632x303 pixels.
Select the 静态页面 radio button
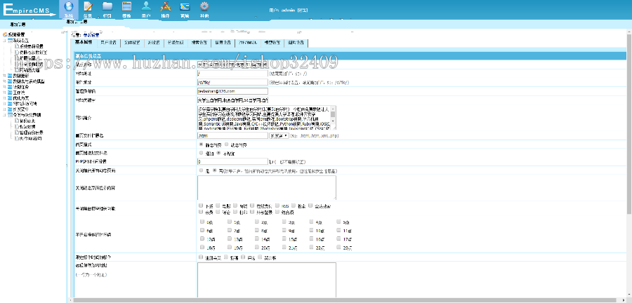[x=202, y=144]
